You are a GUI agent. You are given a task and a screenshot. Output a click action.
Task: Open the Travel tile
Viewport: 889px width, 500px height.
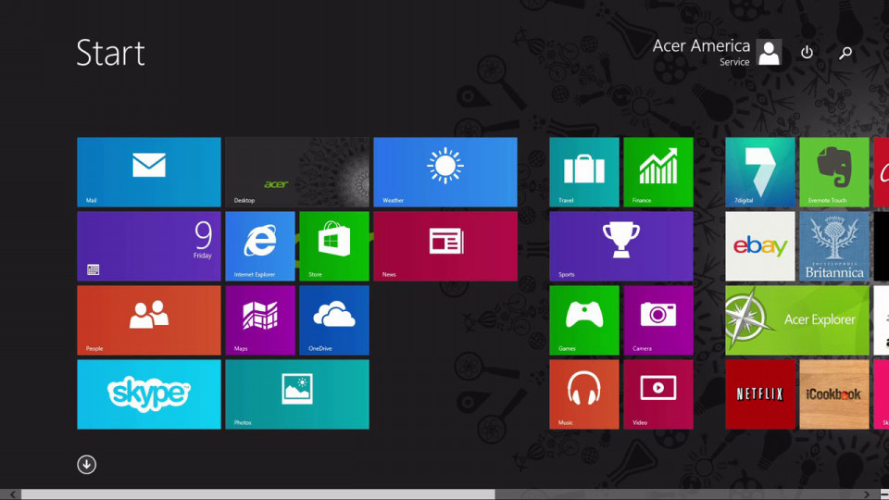pyautogui.click(x=584, y=172)
